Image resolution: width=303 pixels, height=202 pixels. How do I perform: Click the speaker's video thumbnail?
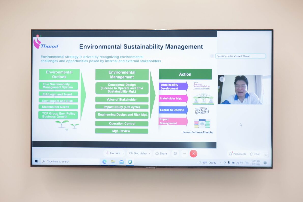click(x=240, y=89)
